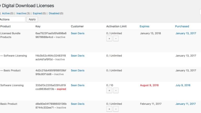Click plus button on expired Software Licensing row

tap(109, 90)
